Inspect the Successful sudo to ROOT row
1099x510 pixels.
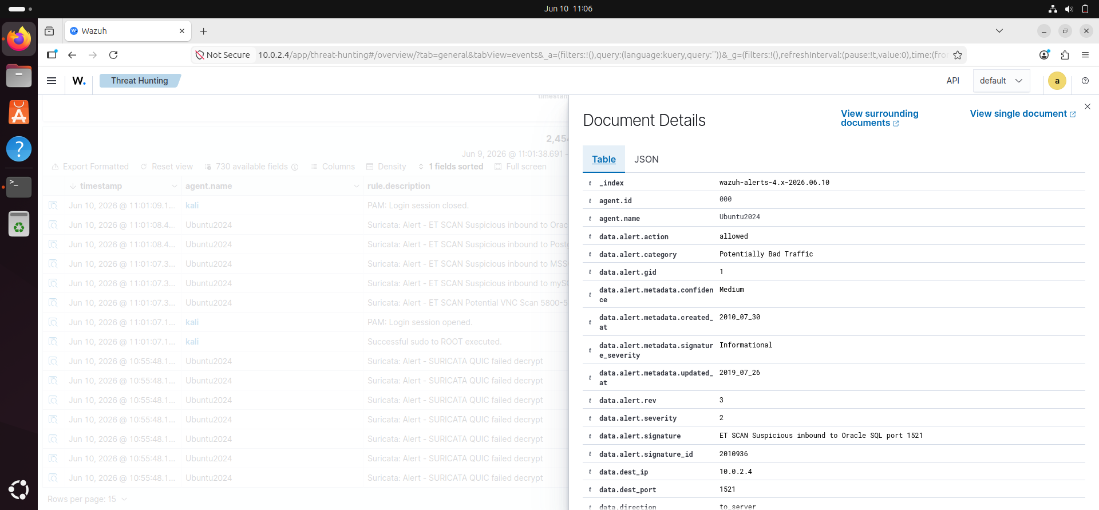pos(53,342)
